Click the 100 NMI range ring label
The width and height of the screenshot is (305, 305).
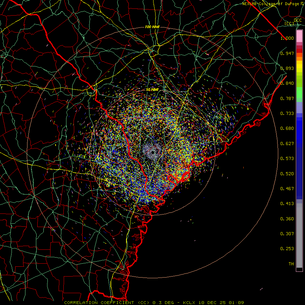tap(152, 27)
